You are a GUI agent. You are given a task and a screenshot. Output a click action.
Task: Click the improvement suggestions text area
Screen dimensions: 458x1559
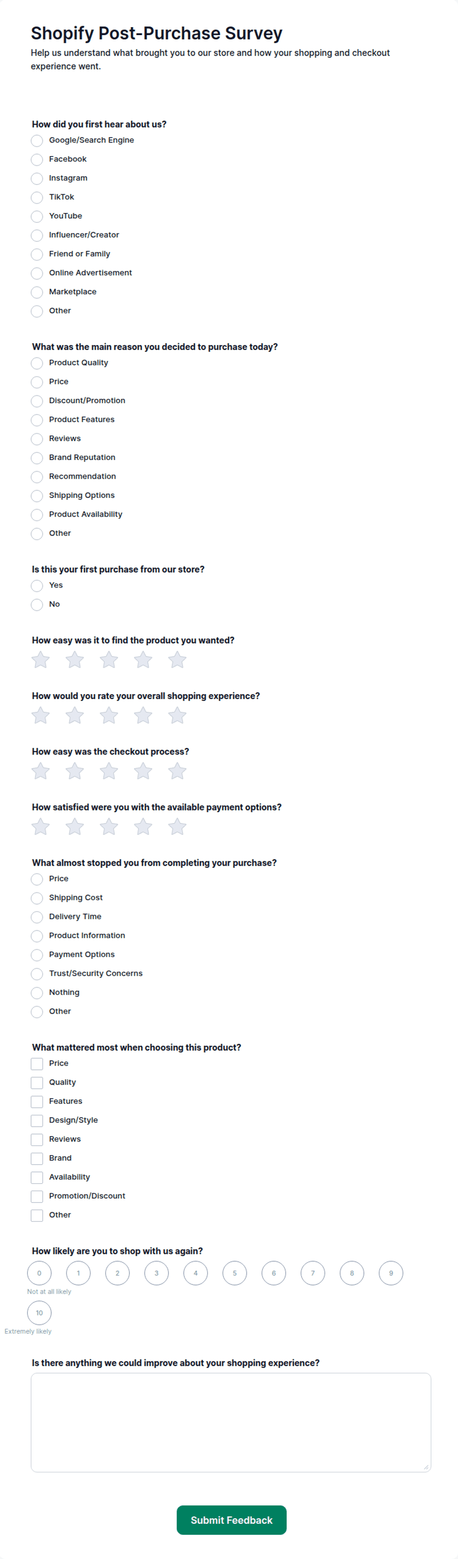231,1422
